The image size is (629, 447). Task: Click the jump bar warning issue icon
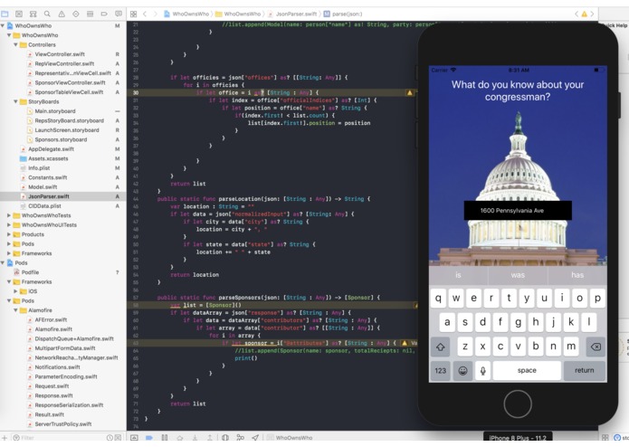pyautogui.click(x=584, y=14)
